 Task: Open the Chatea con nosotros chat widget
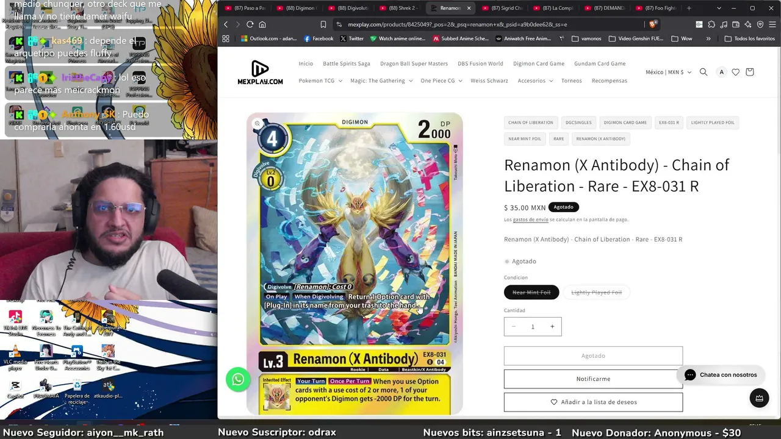(x=721, y=375)
